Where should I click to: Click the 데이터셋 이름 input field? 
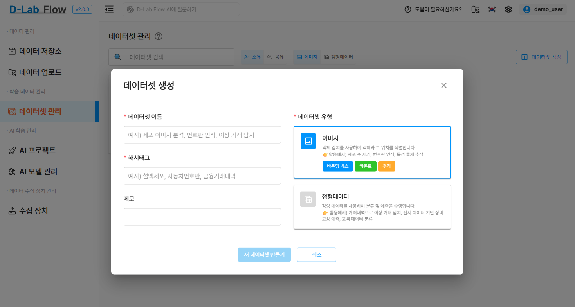click(202, 135)
